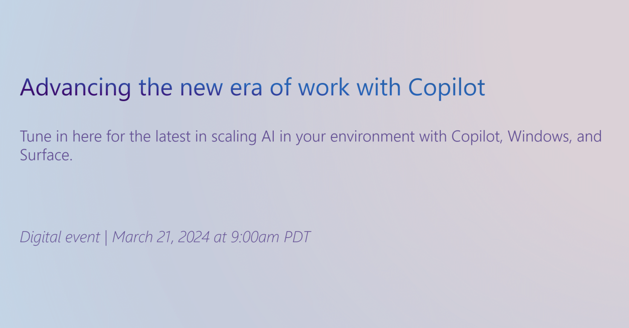The width and height of the screenshot is (629, 328).
Task: Click the "PDT" time zone text
Action: [x=297, y=237]
